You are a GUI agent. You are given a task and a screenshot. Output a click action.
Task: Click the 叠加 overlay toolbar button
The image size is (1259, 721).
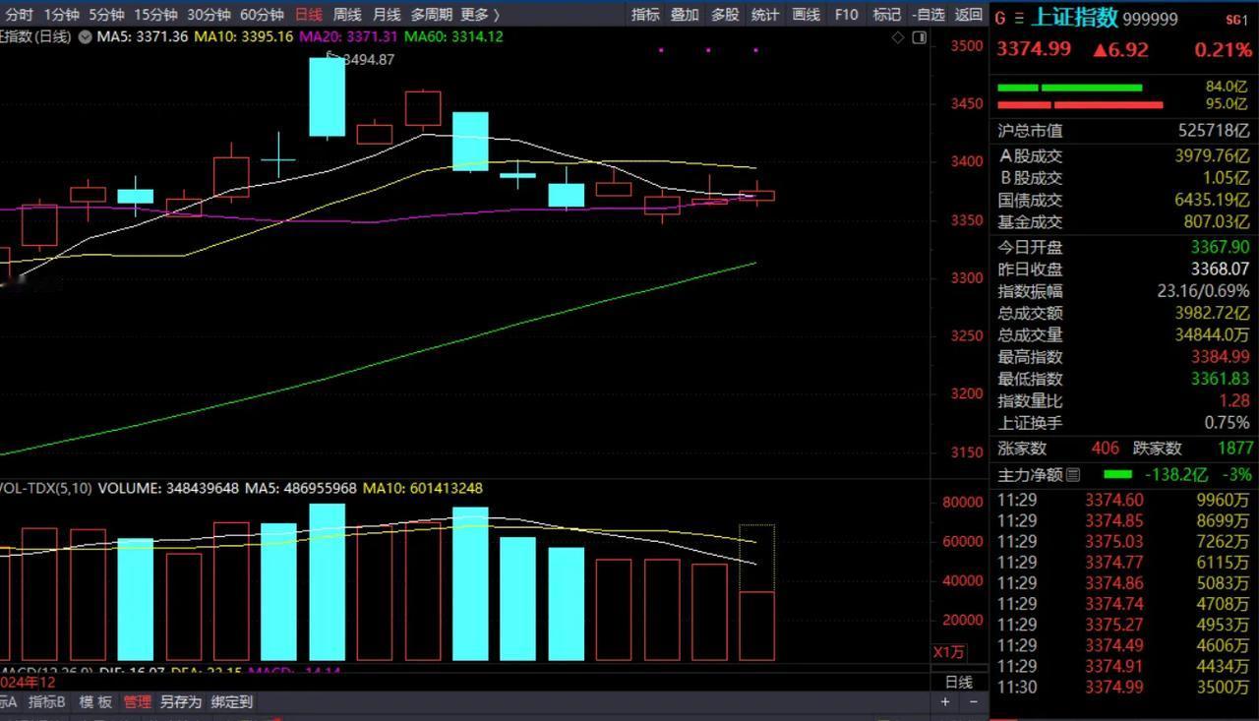(685, 15)
